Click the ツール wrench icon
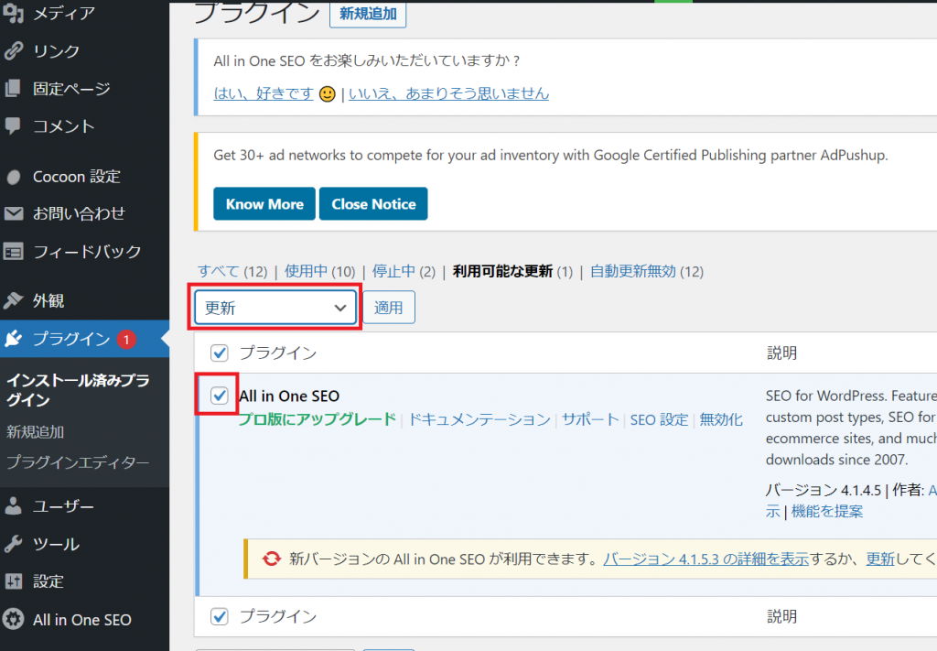The width and height of the screenshot is (937, 651). (x=13, y=544)
